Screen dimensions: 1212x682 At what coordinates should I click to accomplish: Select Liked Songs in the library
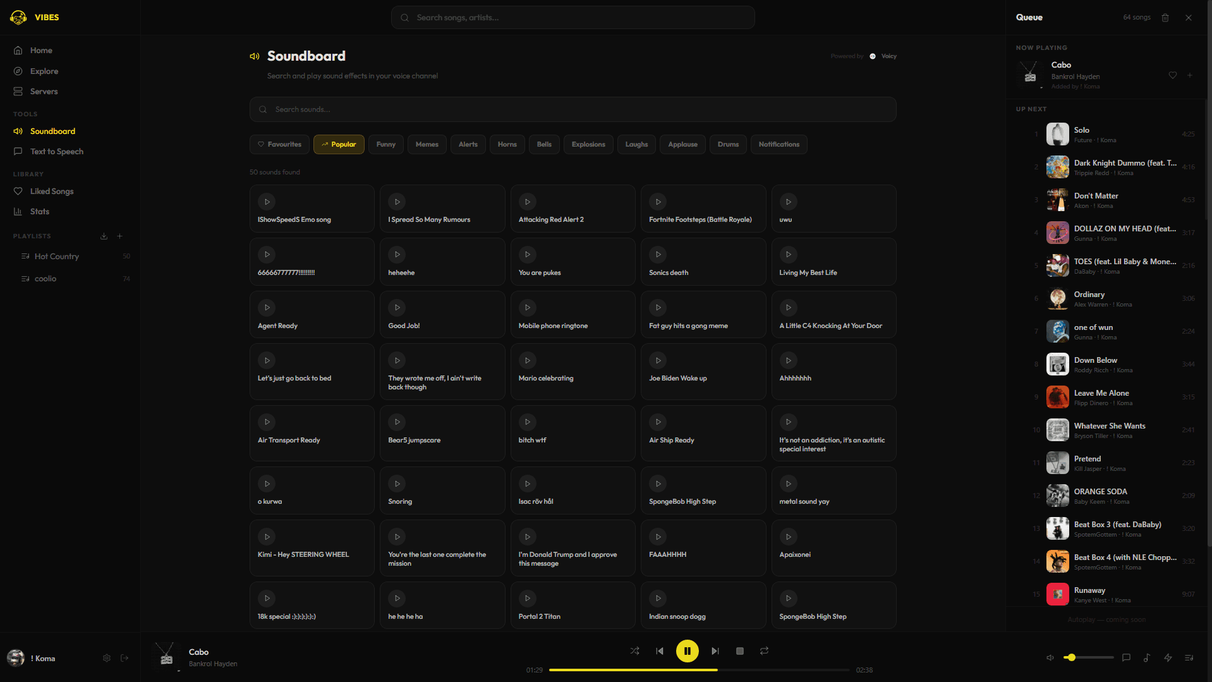(51, 191)
